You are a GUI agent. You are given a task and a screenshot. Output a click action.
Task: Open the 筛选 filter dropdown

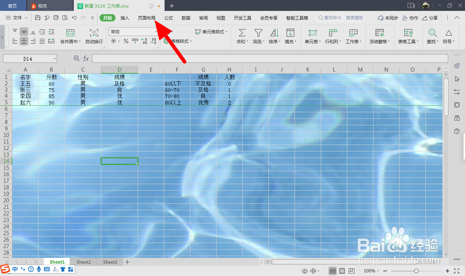click(x=258, y=42)
